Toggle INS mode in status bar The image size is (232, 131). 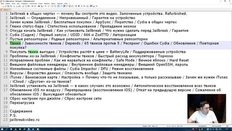tap(227, 126)
